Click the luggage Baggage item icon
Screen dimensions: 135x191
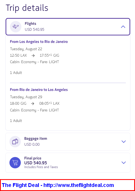click(15, 142)
